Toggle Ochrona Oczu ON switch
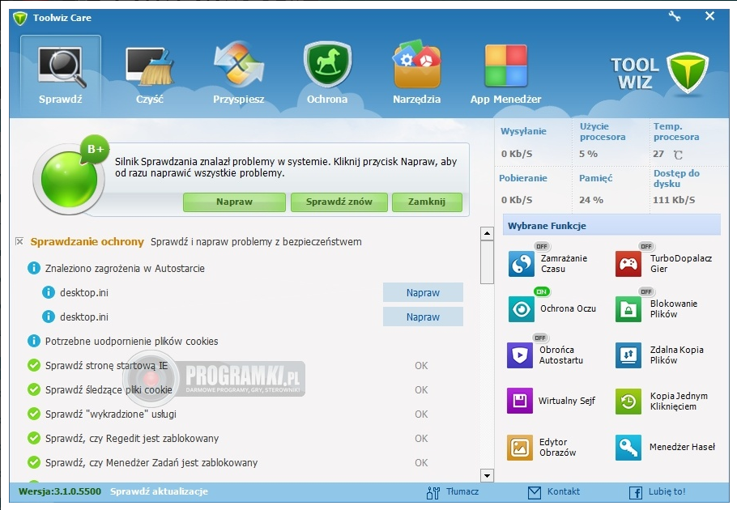Viewport: 737px width, 510px height. [542, 291]
